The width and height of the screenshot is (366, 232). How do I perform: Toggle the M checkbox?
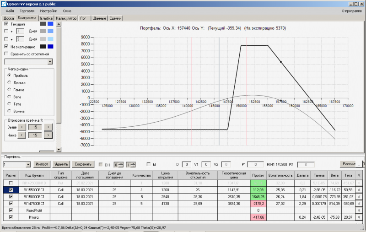148,164
